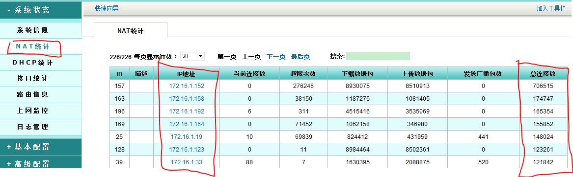Select total connections value 155852
The height and width of the screenshot is (177, 573).
543,124
